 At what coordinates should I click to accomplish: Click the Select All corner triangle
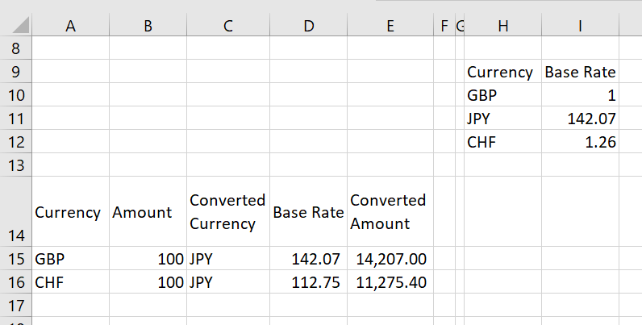[20, 25]
